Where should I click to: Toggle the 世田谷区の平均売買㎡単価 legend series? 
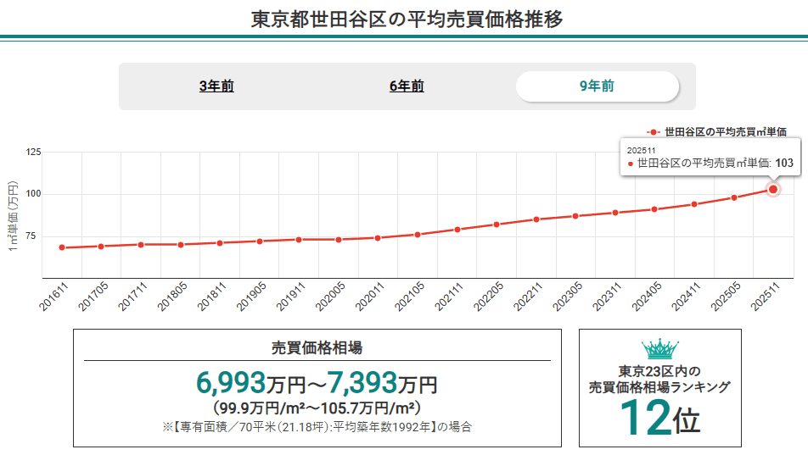click(x=726, y=132)
